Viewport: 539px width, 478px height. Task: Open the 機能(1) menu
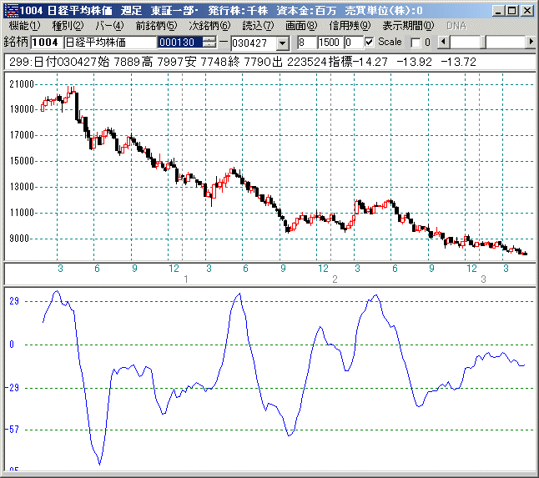click(24, 26)
